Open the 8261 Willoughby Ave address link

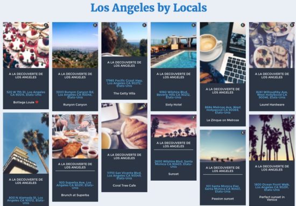click(272, 95)
